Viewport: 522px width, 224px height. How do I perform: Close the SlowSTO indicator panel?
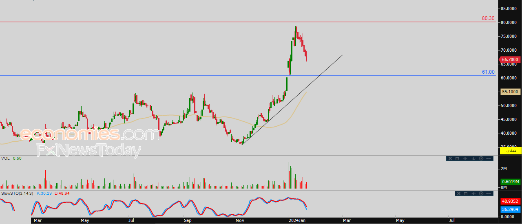pyautogui.click(x=459, y=193)
